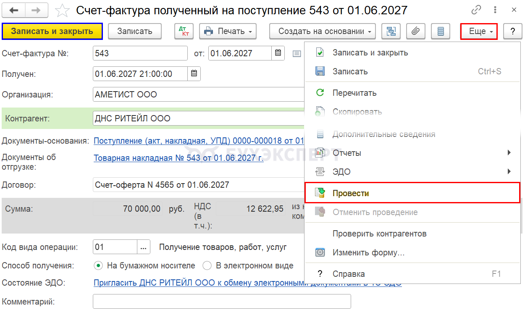Open operation code selector with ellipsis button
This screenshot has height=310, width=525.
click(144, 247)
